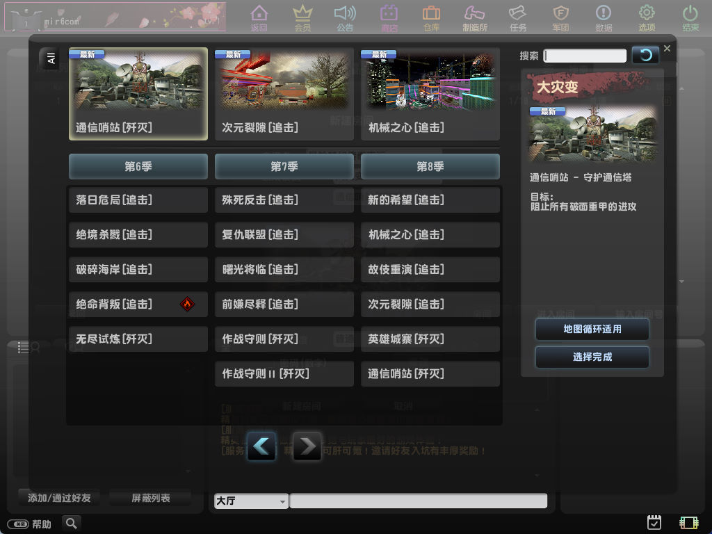Choose 作战守则 [歼灭] from the list
Screen dimensions: 712x534
tap(284, 339)
